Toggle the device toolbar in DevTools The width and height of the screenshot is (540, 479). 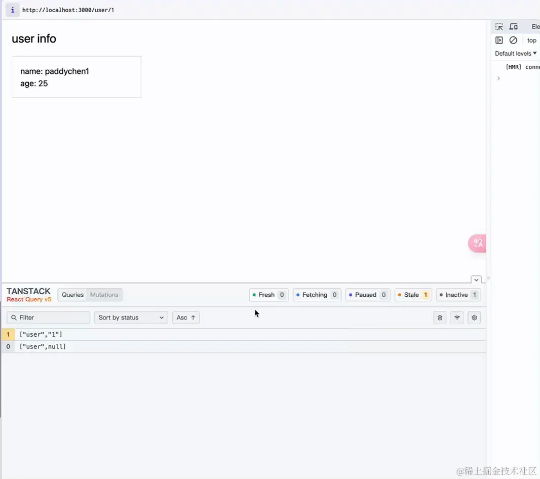click(x=513, y=26)
